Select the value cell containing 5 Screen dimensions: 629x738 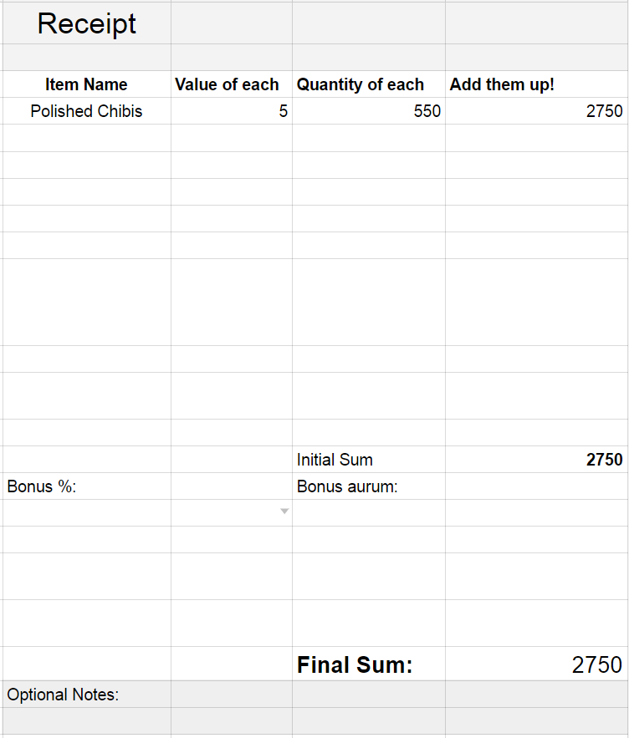(232, 111)
